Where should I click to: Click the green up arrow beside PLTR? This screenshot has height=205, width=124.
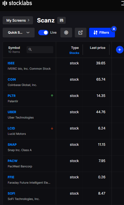(x=52, y=96)
